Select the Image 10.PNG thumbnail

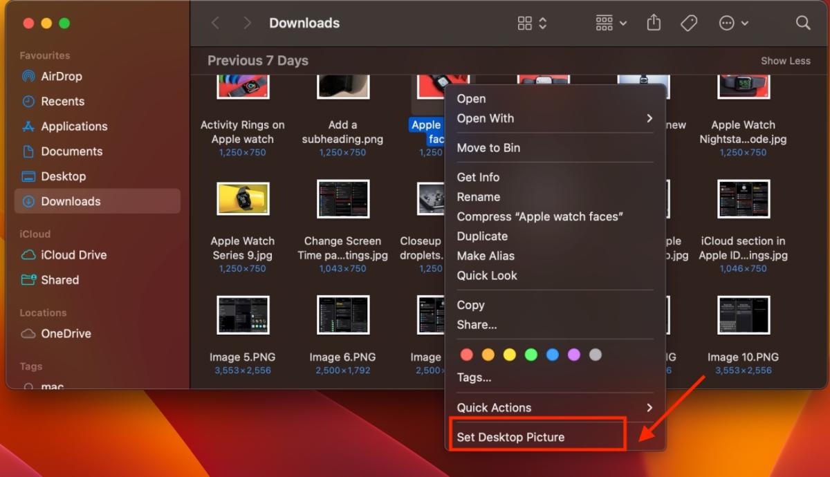(x=744, y=315)
